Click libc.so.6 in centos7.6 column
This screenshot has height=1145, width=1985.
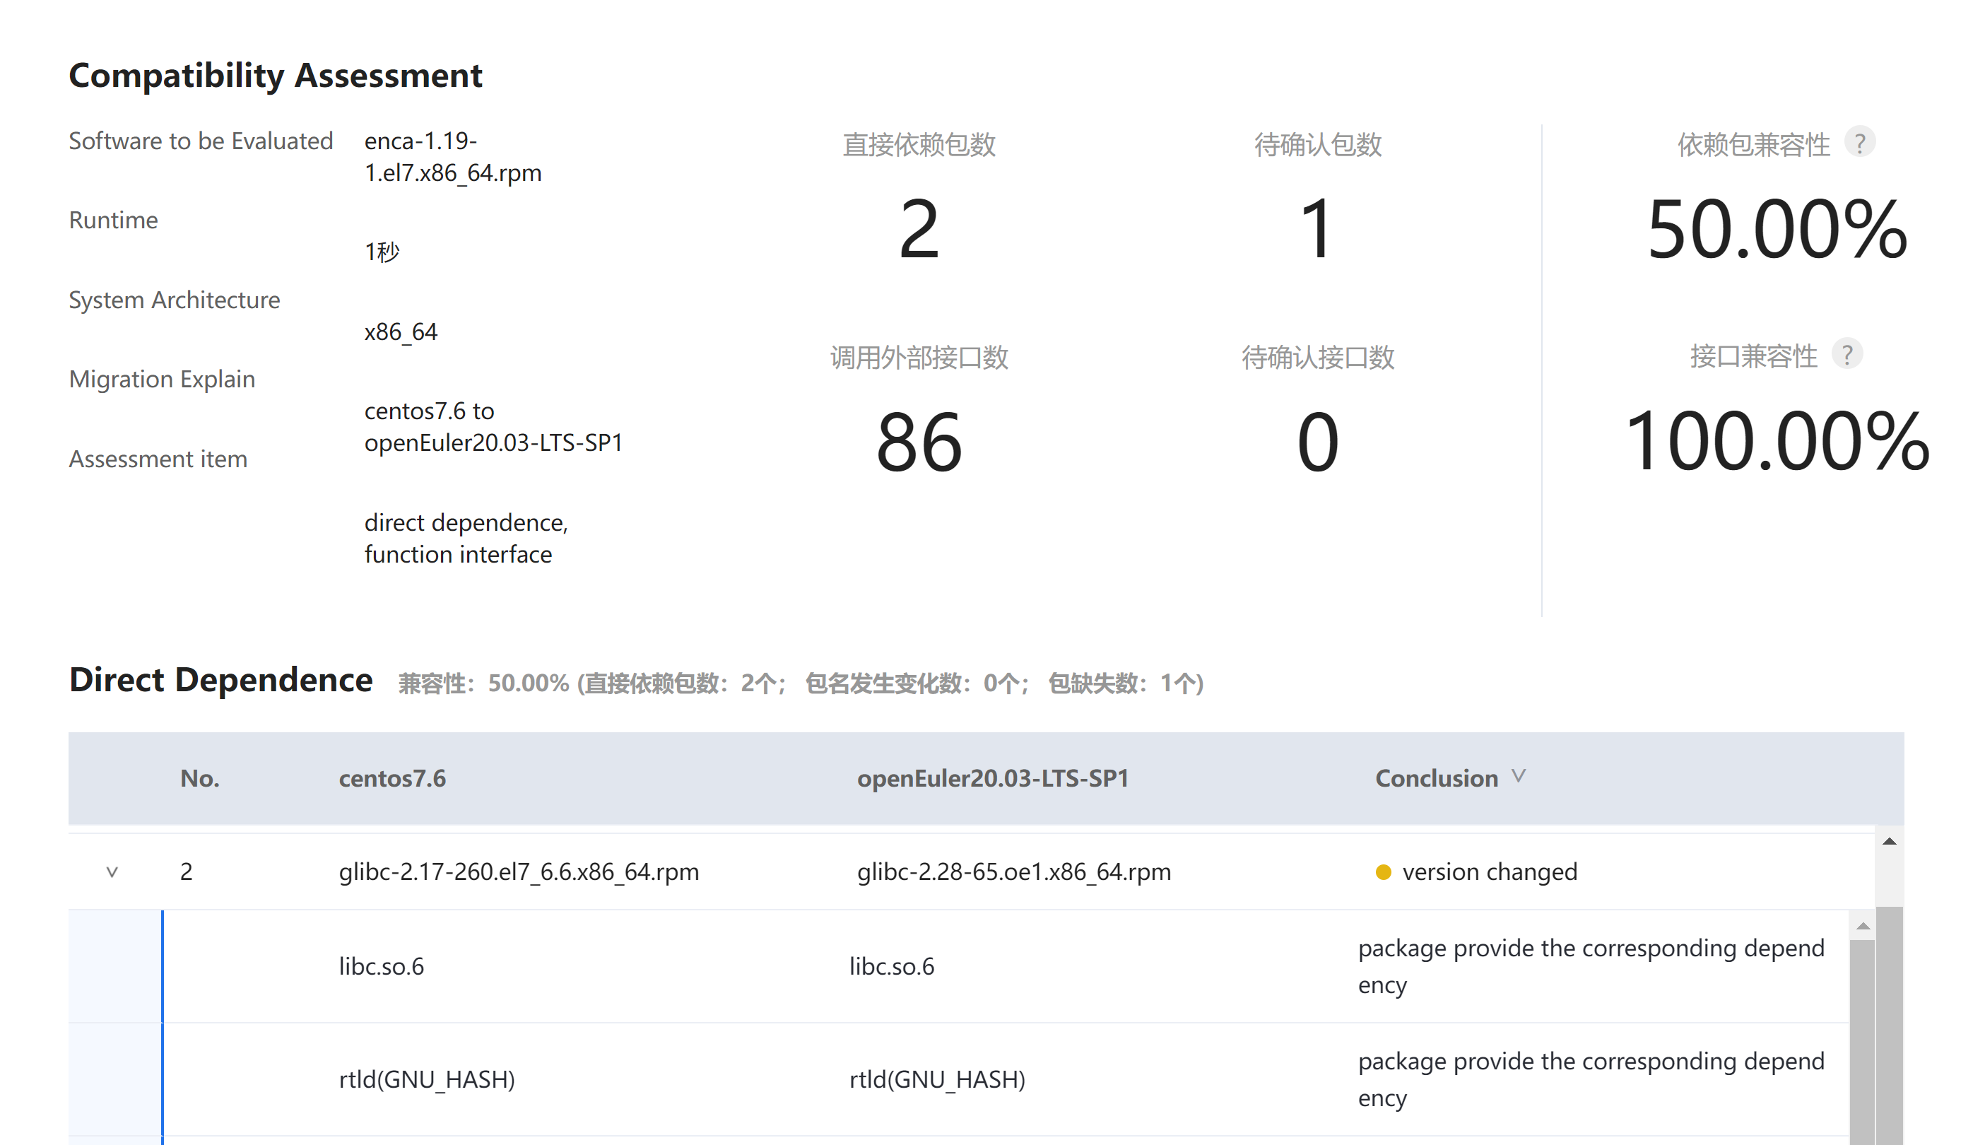(382, 965)
